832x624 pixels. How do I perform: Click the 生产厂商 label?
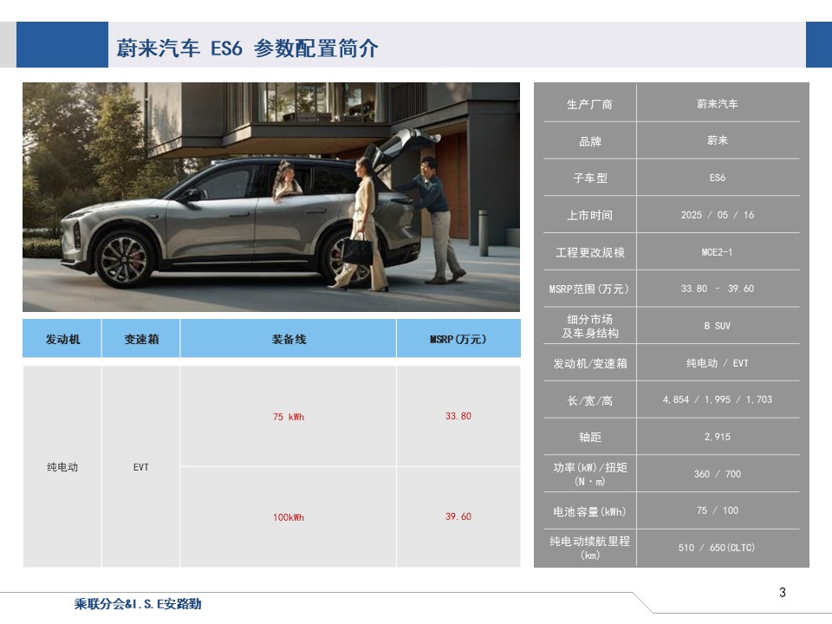[x=589, y=105]
